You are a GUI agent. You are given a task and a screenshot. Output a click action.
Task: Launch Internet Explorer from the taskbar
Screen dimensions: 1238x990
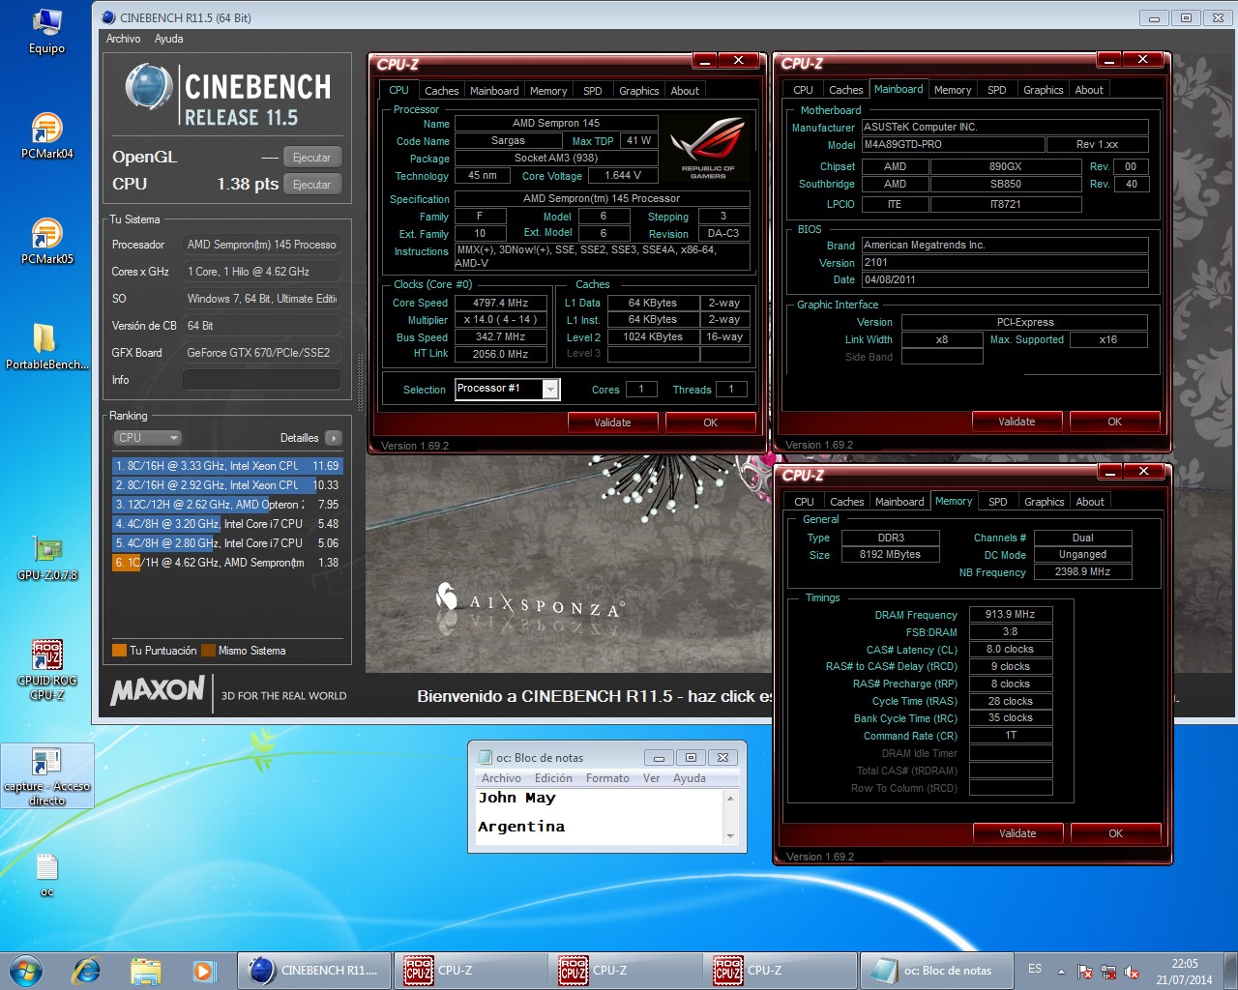coord(87,971)
